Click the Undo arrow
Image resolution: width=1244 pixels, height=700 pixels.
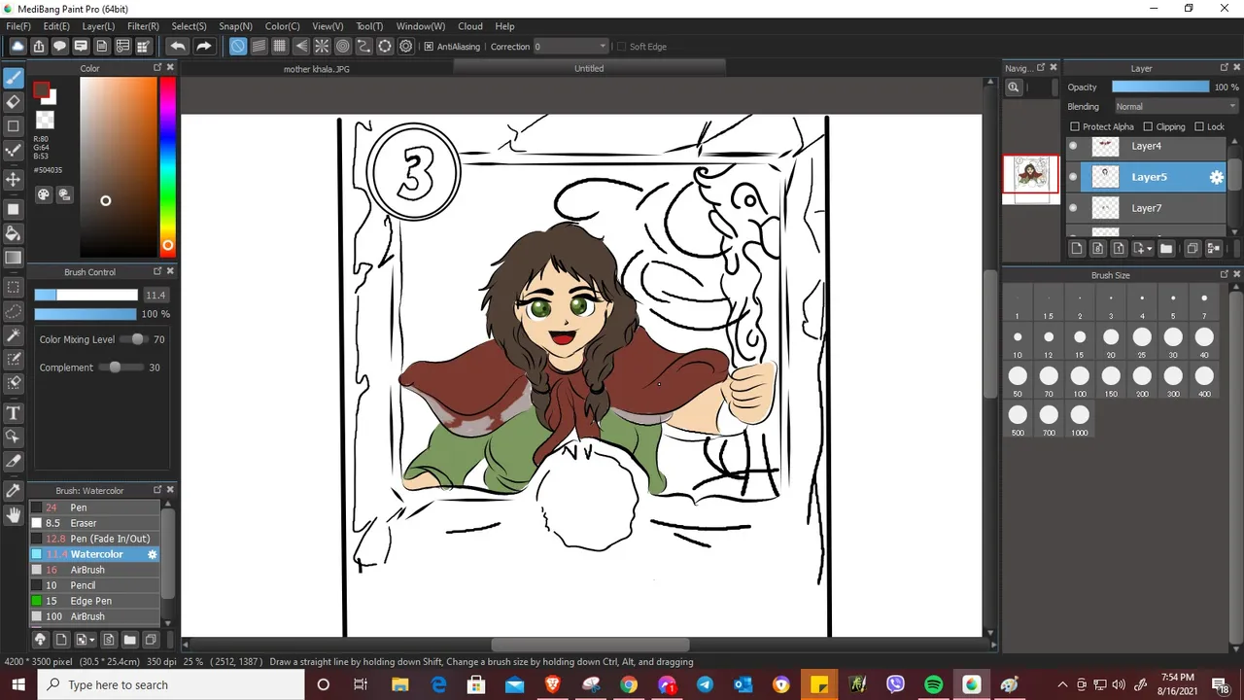pyautogui.click(x=178, y=46)
